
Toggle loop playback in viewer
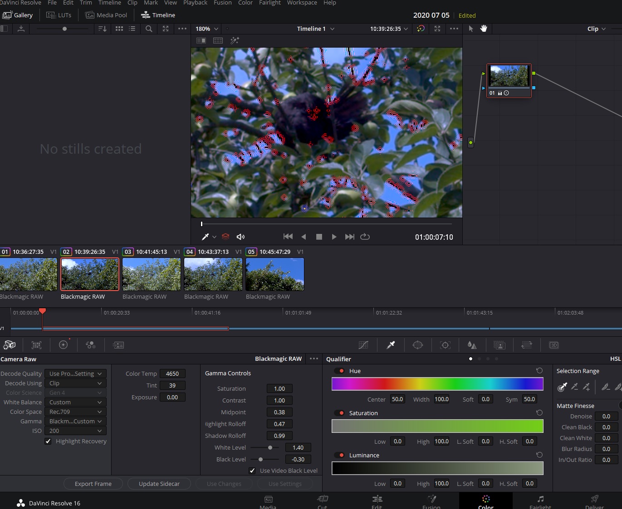365,237
